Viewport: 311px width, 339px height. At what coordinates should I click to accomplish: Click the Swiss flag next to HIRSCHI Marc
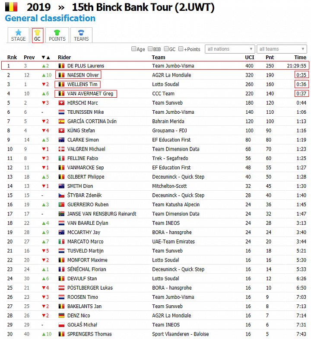coord(61,103)
